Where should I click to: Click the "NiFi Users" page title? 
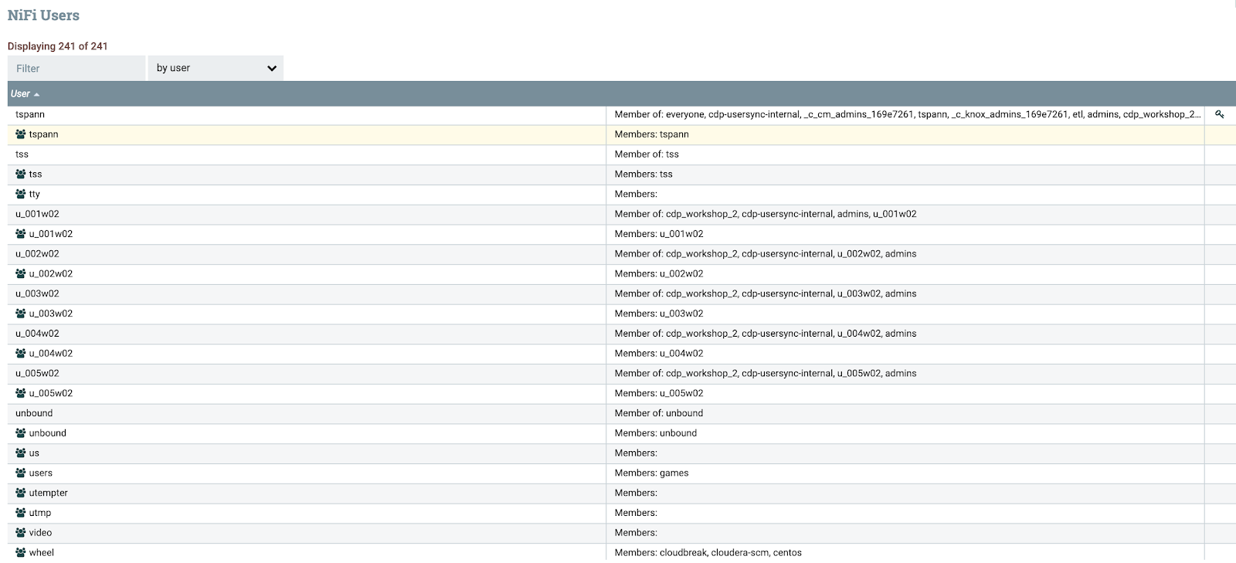tap(43, 15)
